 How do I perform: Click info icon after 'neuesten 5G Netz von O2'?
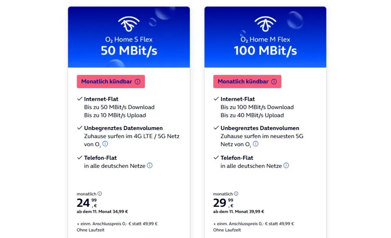click(255, 144)
